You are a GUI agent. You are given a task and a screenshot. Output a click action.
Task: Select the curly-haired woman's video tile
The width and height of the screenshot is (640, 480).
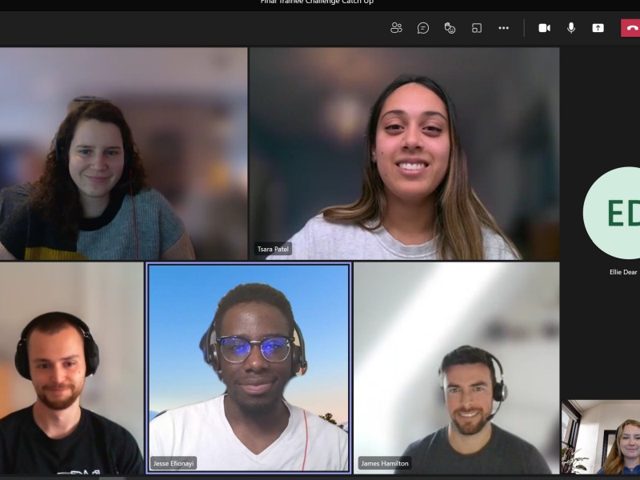123,154
